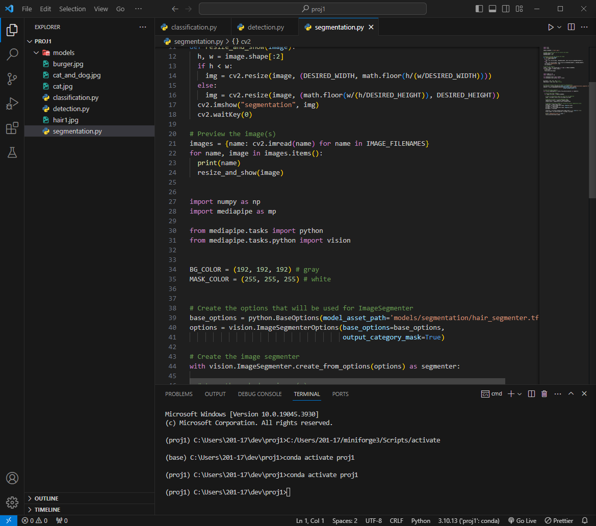Create a new terminal with plus icon
Image resolution: width=596 pixels, height=526 pixels.
point(511,394)
